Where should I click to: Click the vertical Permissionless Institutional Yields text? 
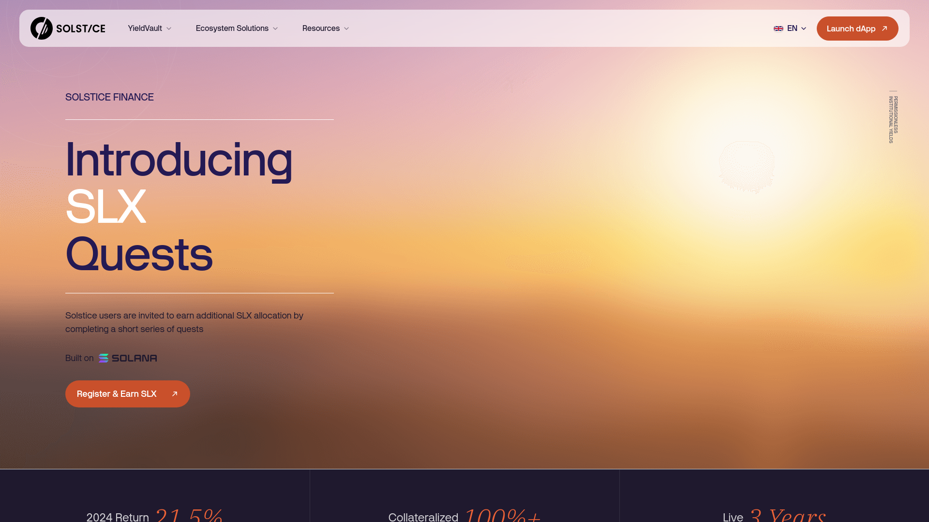click(893, 119)
